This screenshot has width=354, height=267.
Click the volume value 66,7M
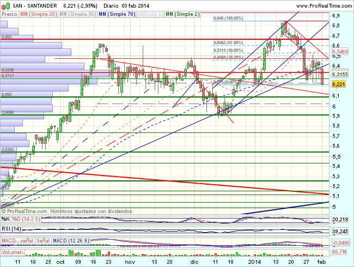pyautogui.click(x=339, y=252)
